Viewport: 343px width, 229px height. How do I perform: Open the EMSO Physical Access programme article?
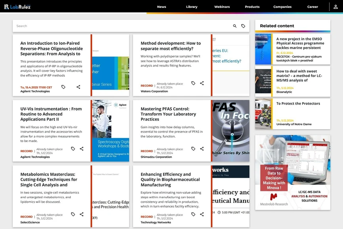300,43
